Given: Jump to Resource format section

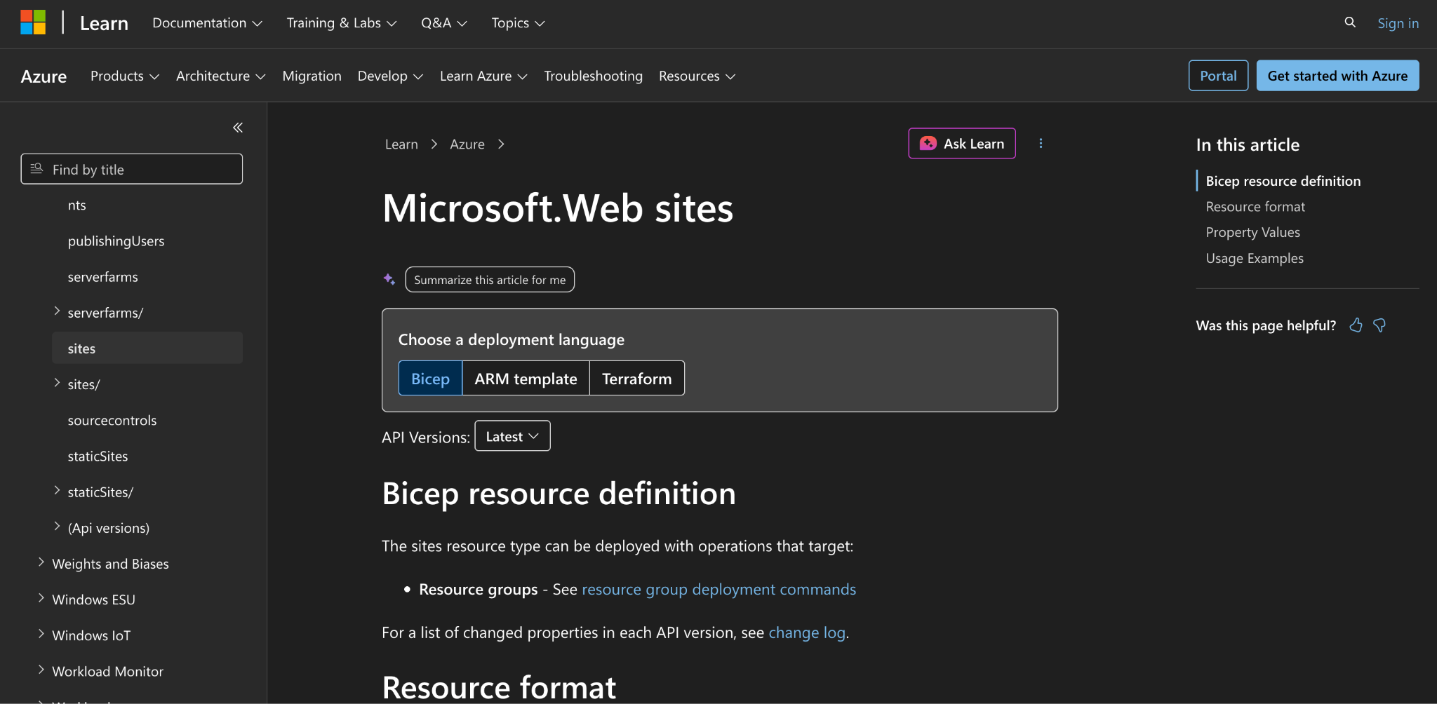Looking at the screenshot, I should click(1255, 207).
